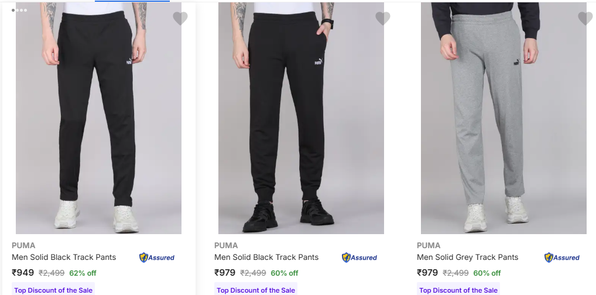This screenshot has width=596, height=295.
Task: Click first Men Solid Black Track Pants title
Action: point(64,257)
